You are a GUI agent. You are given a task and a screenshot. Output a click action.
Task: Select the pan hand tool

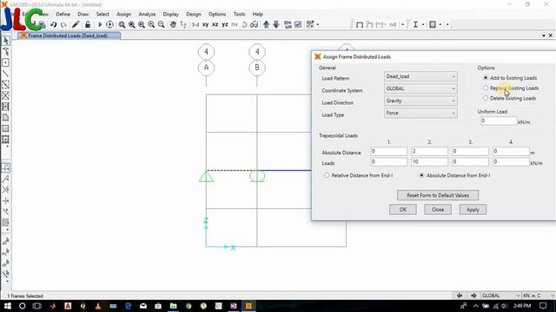[173, 24]
